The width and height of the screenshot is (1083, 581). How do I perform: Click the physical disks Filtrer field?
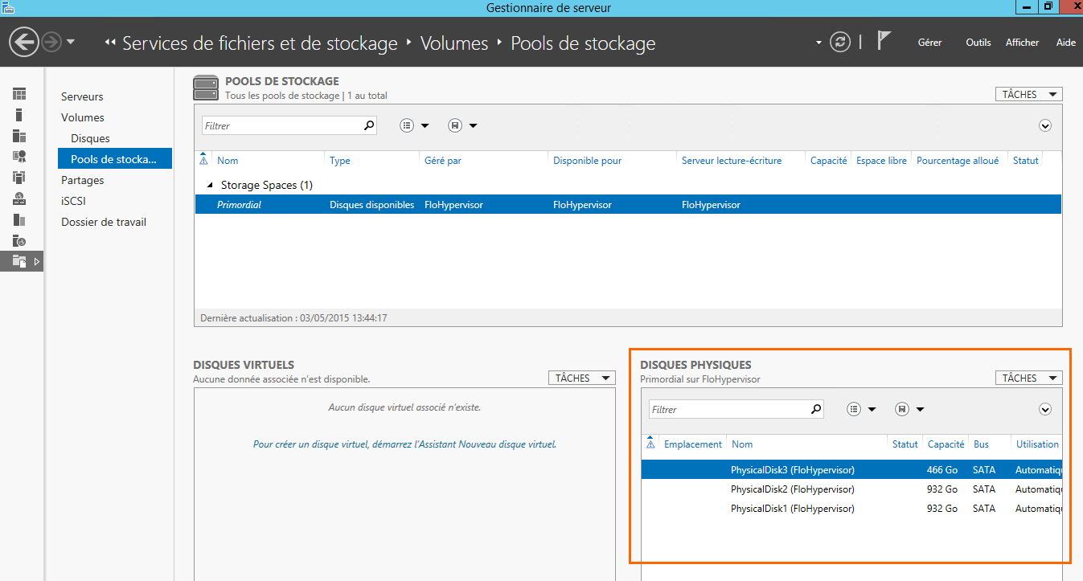point(728,410)
